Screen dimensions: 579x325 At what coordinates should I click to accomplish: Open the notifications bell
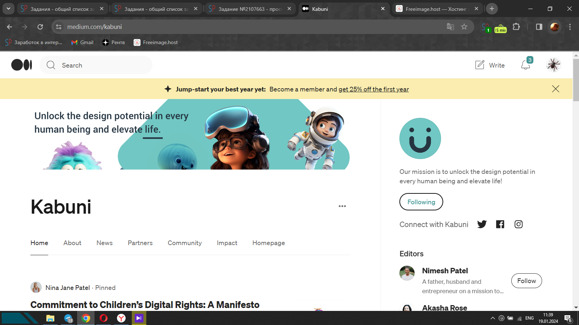(x=525, y=65)
